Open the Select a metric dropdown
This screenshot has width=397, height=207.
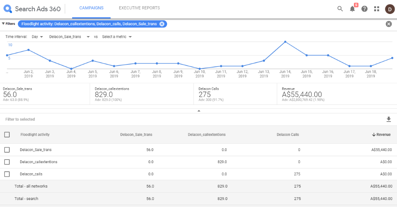coord(117,37)
